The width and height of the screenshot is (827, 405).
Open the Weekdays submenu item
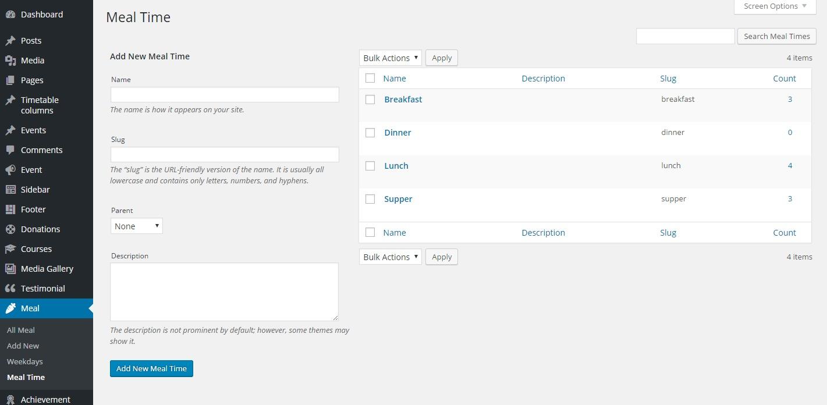point(24,361)
